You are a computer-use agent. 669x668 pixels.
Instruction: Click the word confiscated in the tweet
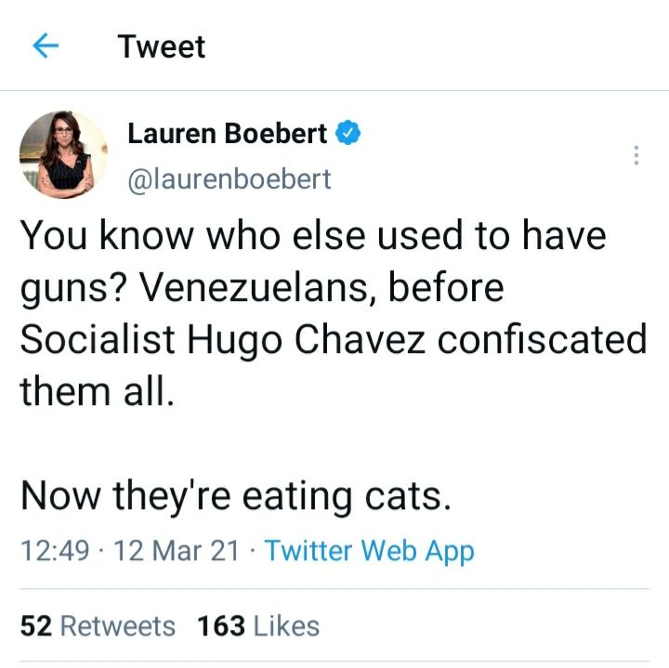click(x=543, y=340)
